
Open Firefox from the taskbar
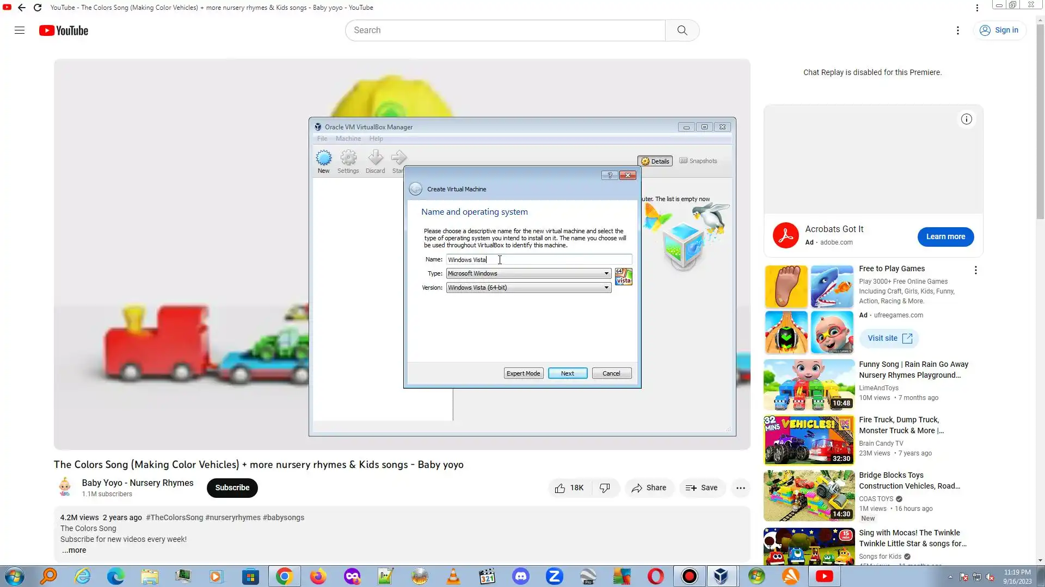318,576
